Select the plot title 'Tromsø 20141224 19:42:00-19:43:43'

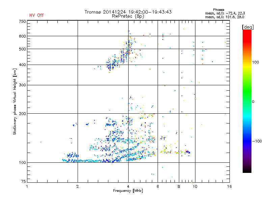click(x=128, y=12)
